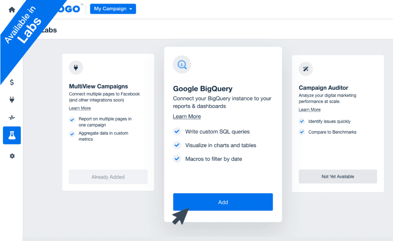Click the BigQuery magnifier icon

pos(182,65)
